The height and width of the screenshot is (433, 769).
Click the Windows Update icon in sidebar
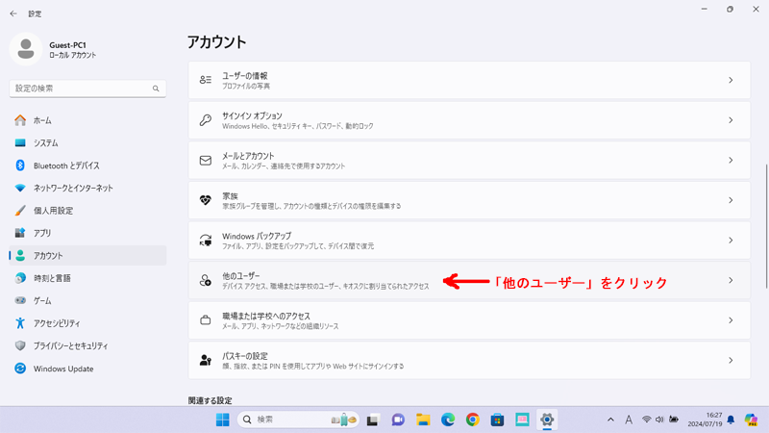pos(20,369)
